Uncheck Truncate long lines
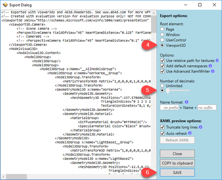This screenshot has width=222, height=180. click(x=163, y=127)
